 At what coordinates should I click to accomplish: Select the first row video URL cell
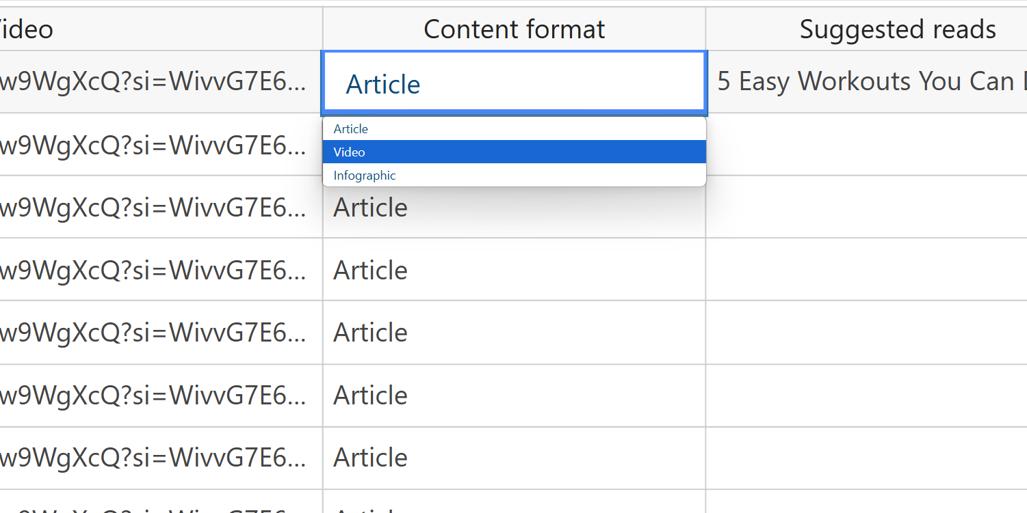[x=161, y=82]
